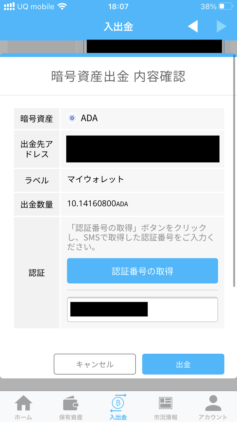Screen dimensions: 237x422
Task: Tap the ADA coin icon
Action: (x=72, y=118)
